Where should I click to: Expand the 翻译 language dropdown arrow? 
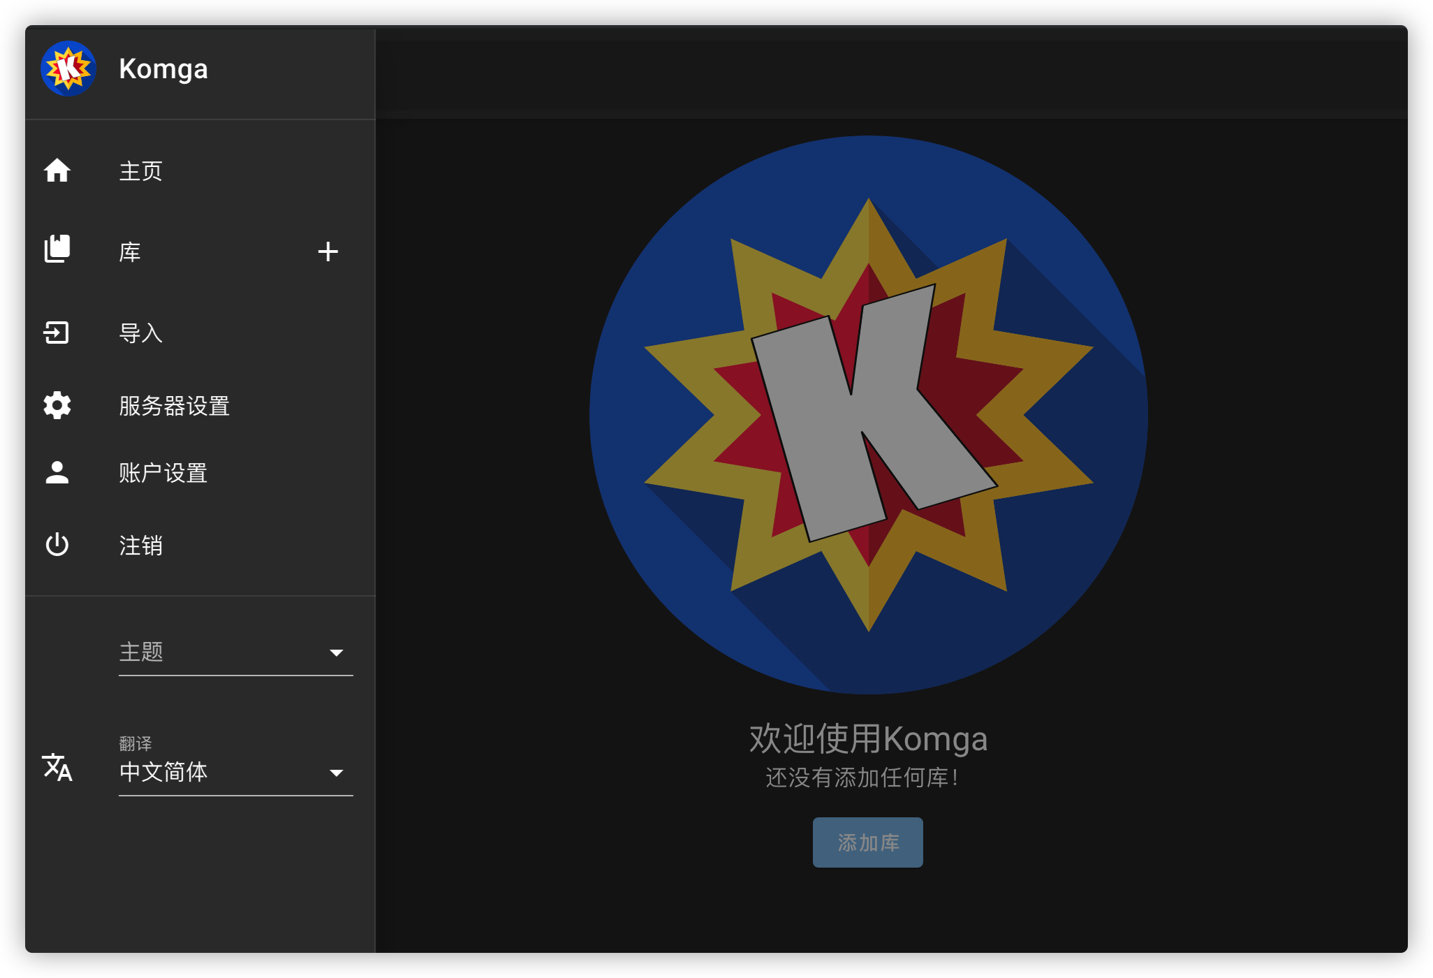pos(336,773)
